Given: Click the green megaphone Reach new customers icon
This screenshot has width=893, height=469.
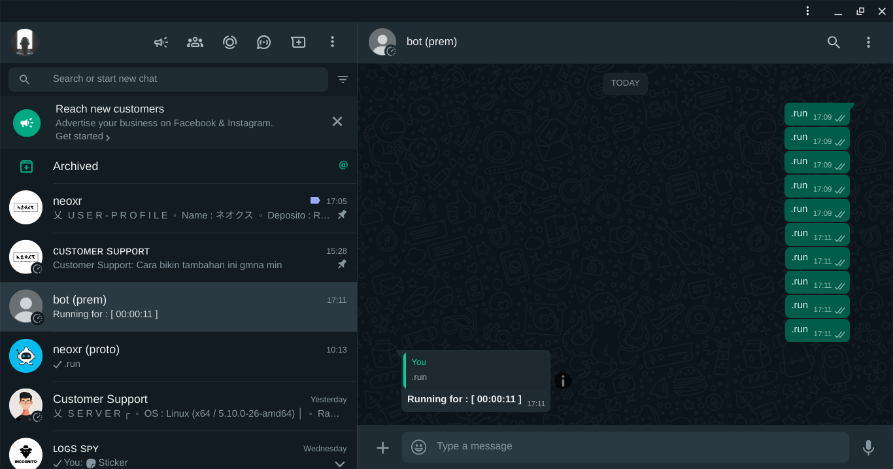Looking at the screenshot, I should pos(27,123).
